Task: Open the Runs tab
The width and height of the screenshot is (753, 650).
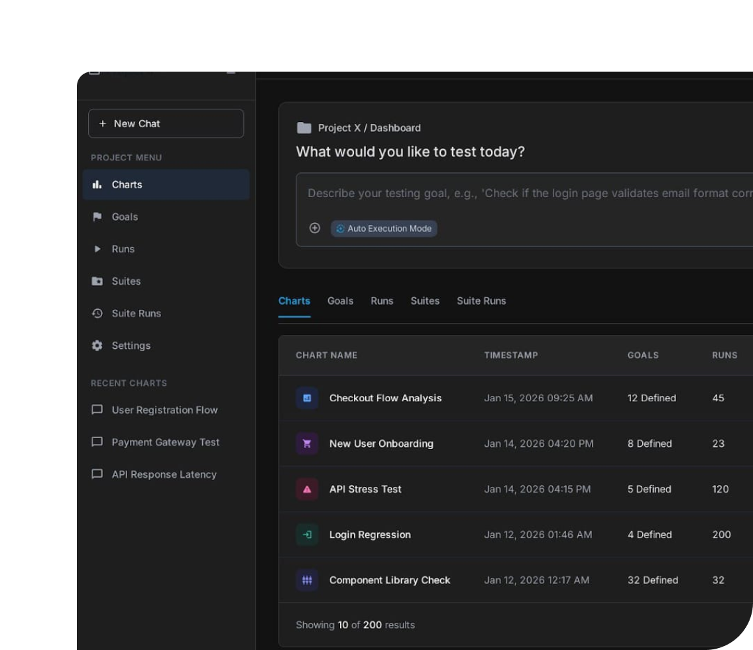Action: [x=382, y=301]
